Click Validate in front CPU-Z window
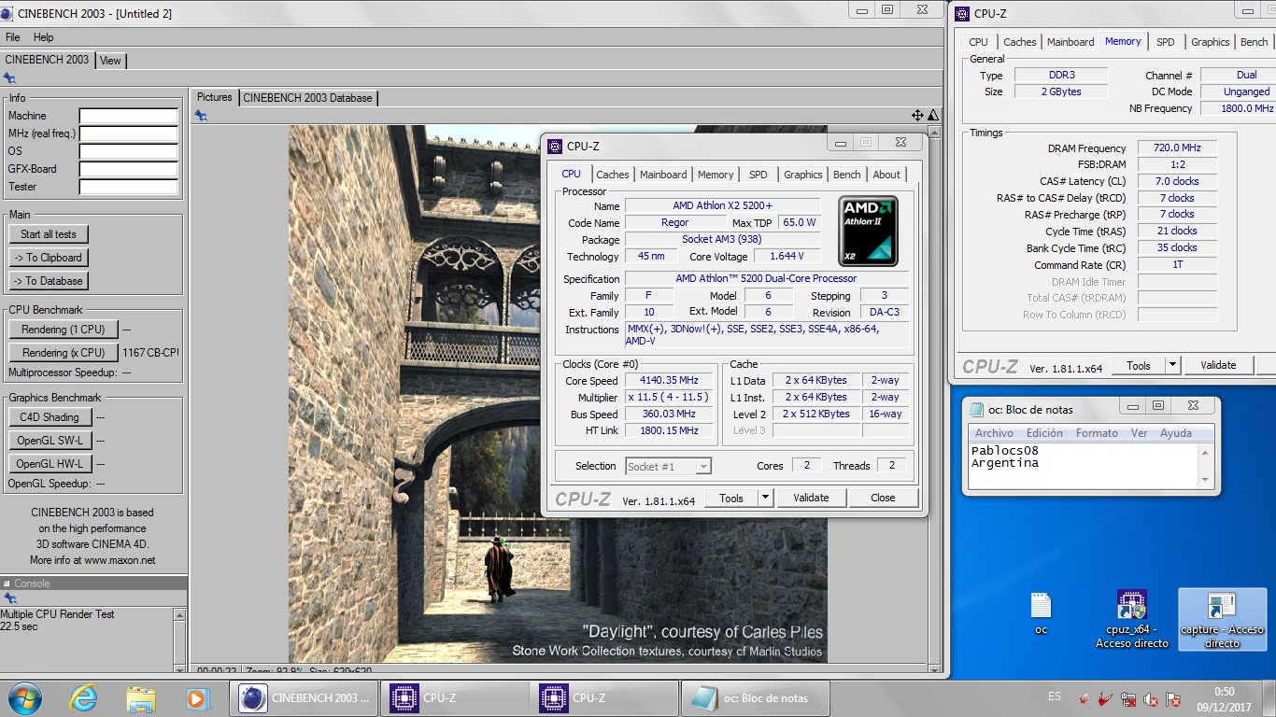This screenshot has height=717, width=1276. (x=811, y=498)
